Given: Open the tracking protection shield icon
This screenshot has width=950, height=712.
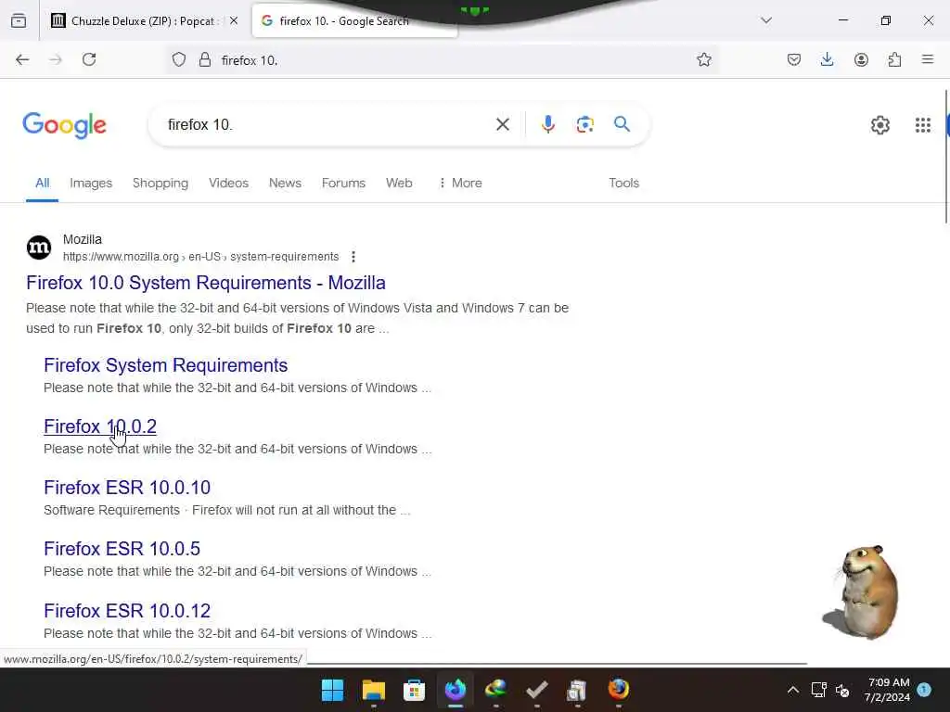Looking at the screenshot, I should pos(179,59).
